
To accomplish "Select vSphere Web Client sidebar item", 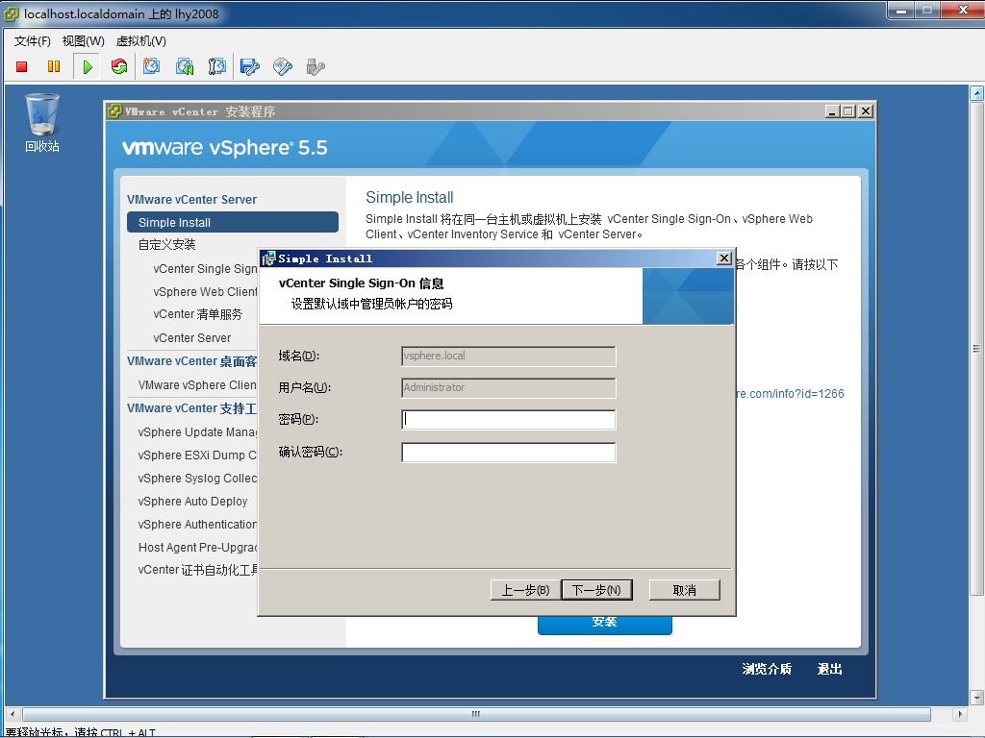I will [205, 292].
